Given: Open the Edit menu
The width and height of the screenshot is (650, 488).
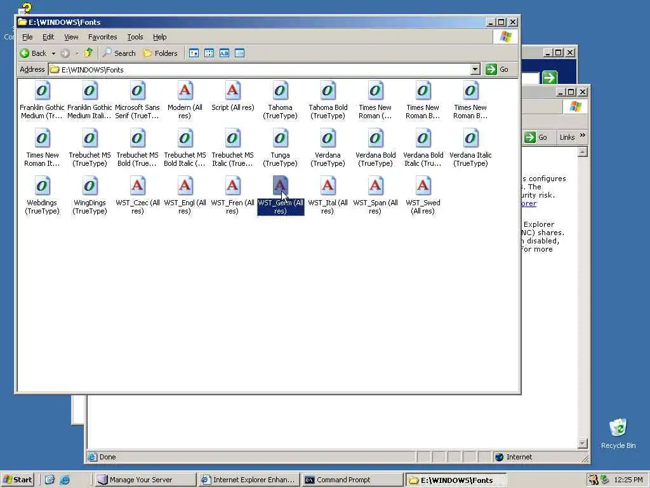Looking at the screenshot, I should click(48, 37).
